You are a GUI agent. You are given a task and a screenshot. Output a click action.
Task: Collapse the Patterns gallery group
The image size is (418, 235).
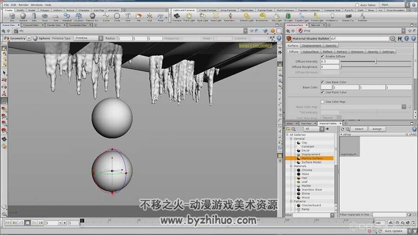click(291, 202)
